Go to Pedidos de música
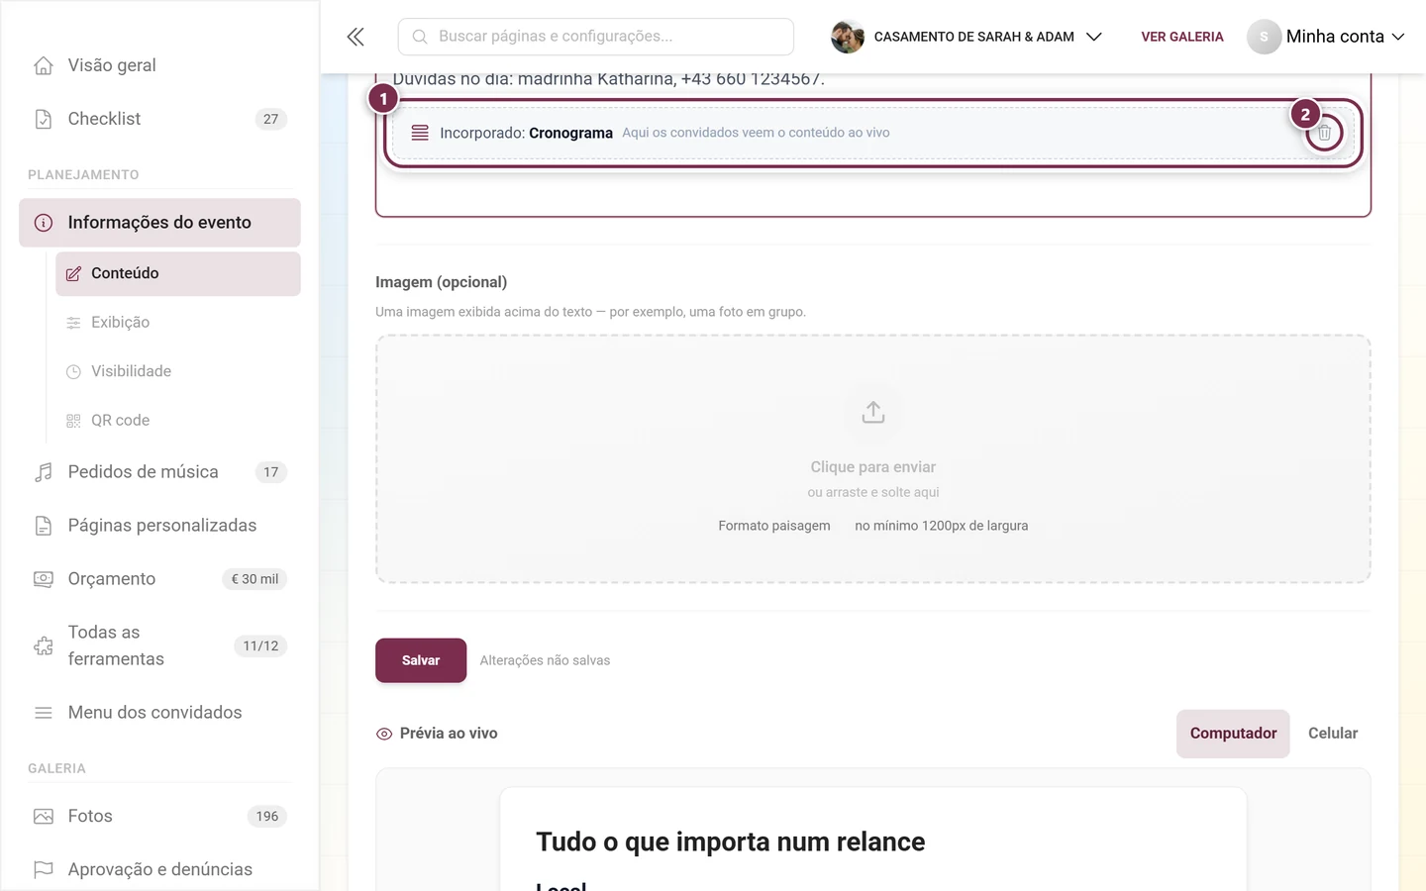This screenshot has width=1426, height=891. pyautogui.click(x=159, y=472)
